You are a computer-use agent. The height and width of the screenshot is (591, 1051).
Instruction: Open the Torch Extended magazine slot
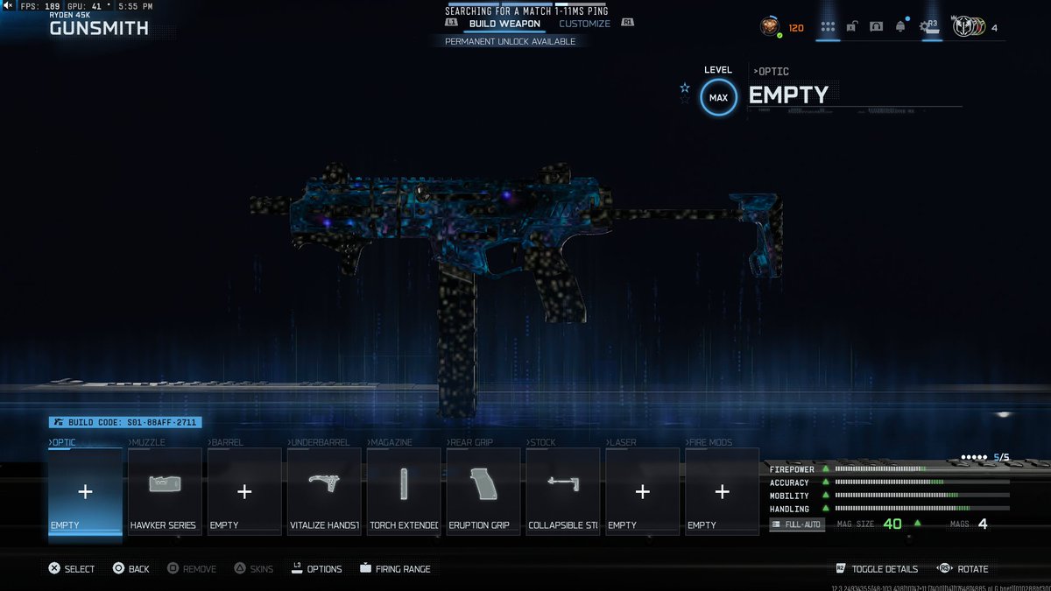click(404, 491)
